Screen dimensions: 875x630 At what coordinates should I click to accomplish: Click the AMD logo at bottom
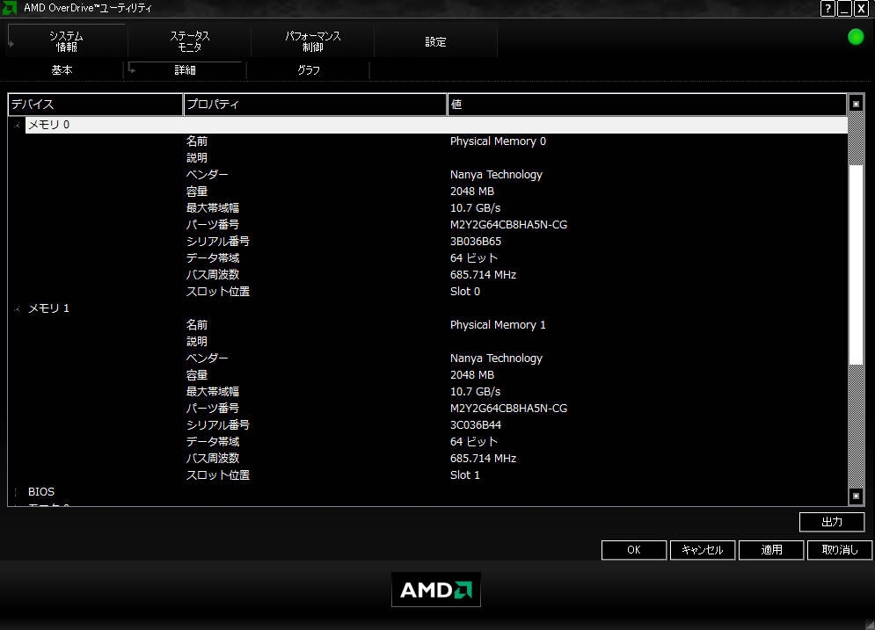pos(436,590)
